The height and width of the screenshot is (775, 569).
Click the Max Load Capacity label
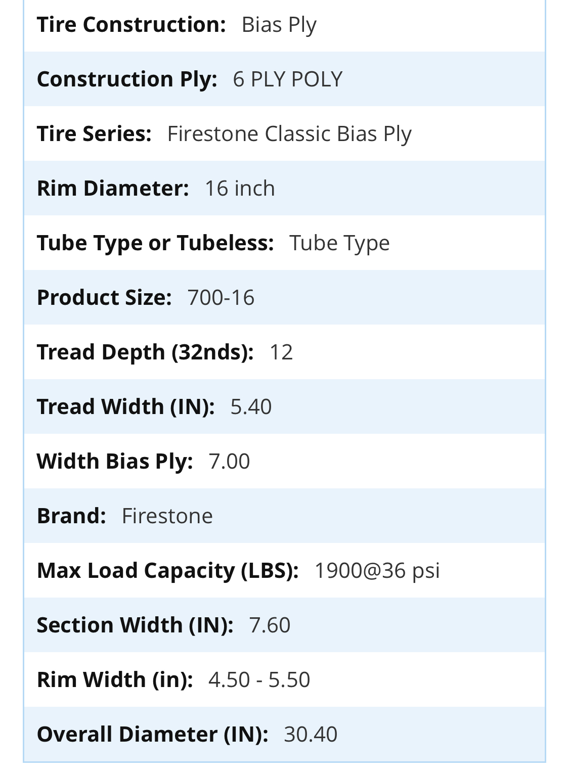(167, 570)
